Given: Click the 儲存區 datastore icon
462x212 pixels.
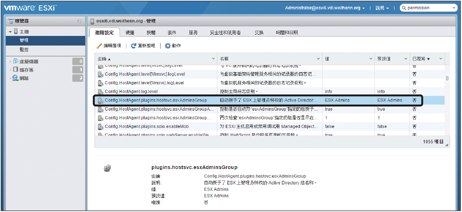Looking at the screenshot, I should pos(16,70).
